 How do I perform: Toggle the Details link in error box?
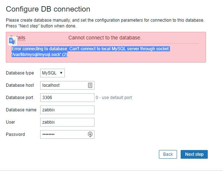click(20, 38)
